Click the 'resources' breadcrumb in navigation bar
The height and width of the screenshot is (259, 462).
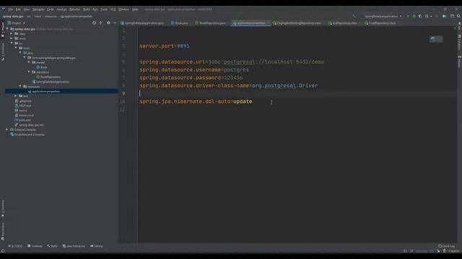point(51,17)
